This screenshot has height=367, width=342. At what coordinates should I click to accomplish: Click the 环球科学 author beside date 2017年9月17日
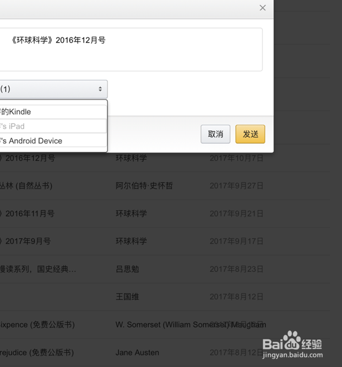(x=131, y=241)
